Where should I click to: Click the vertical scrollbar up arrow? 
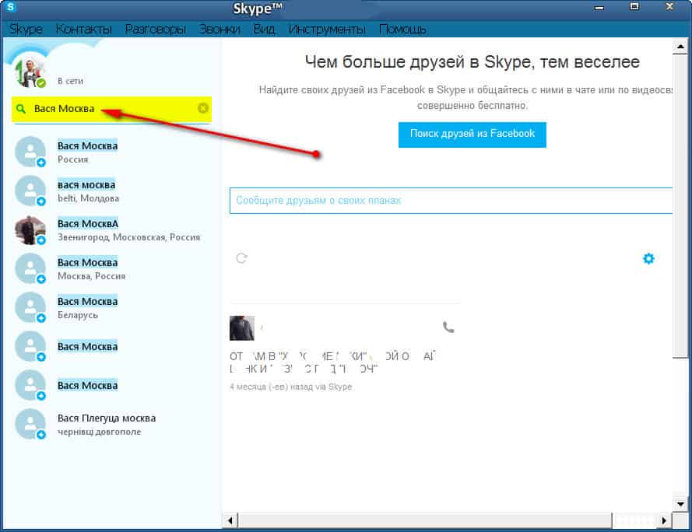(680, 47)
